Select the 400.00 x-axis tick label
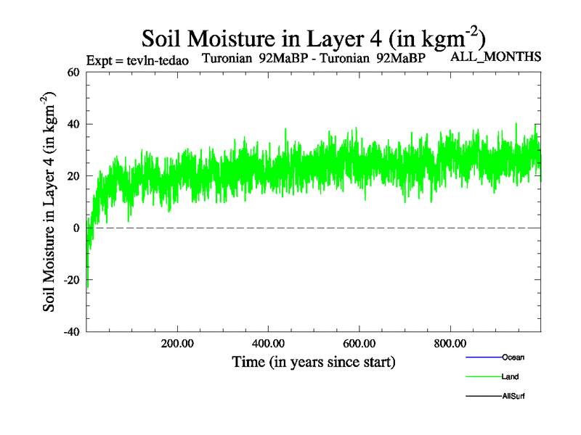 [x=268, y=344]
